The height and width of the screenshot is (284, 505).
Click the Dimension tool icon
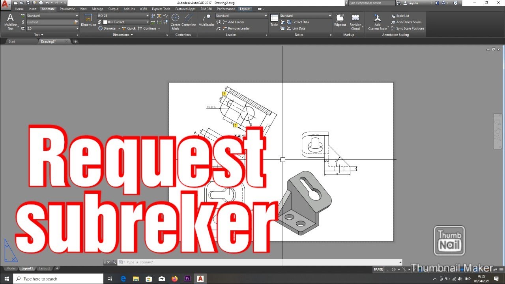tap(88, 20)
